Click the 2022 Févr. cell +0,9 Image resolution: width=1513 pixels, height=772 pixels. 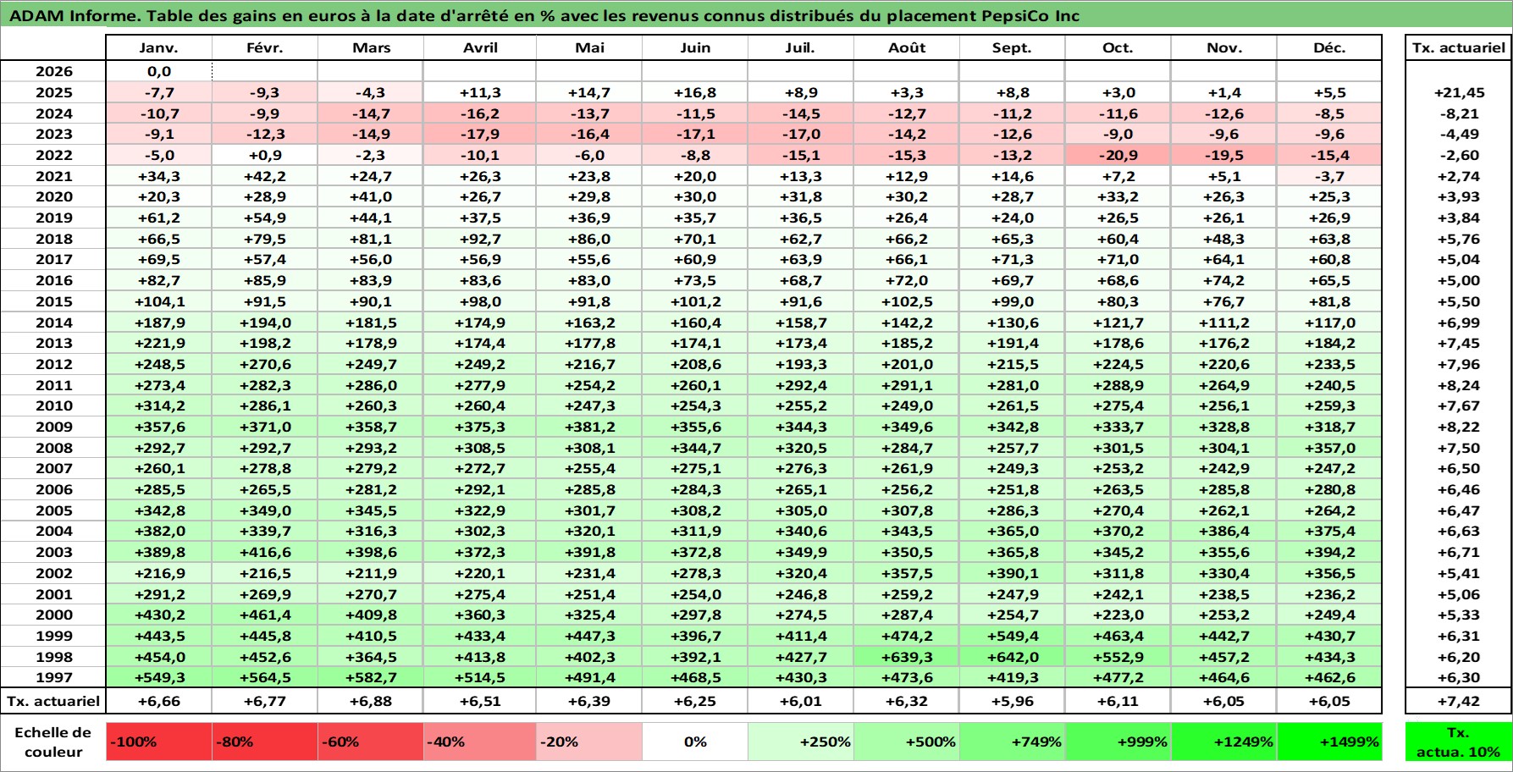pos(265,155)
